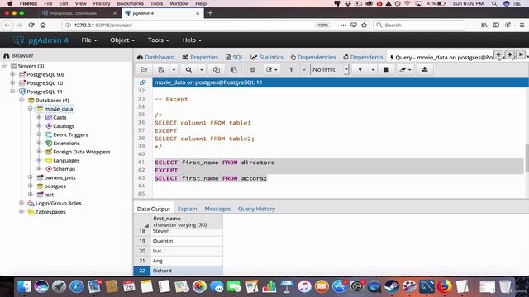Switch to Data Output tab
Image resolution: width=529 pixels, height=297 pixels.
point(154,209)
